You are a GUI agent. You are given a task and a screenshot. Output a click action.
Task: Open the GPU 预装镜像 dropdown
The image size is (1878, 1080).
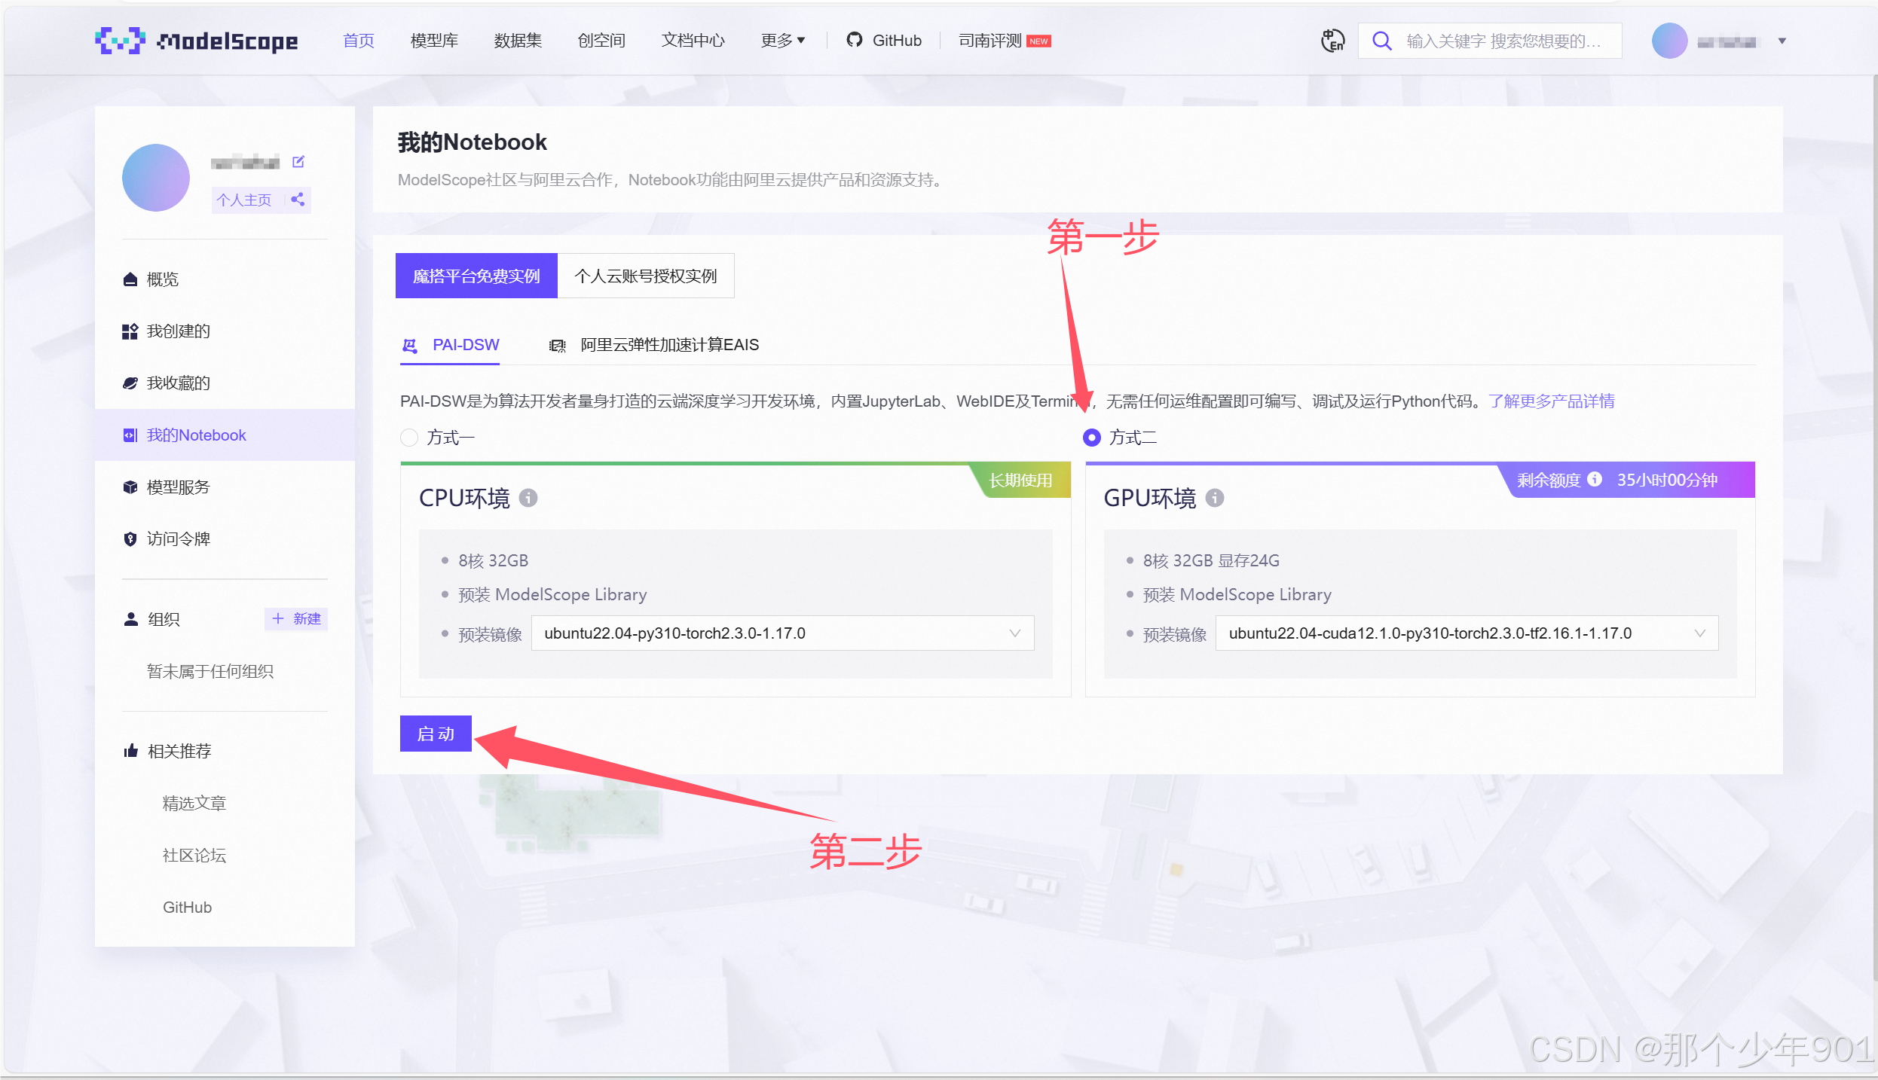1467,633
